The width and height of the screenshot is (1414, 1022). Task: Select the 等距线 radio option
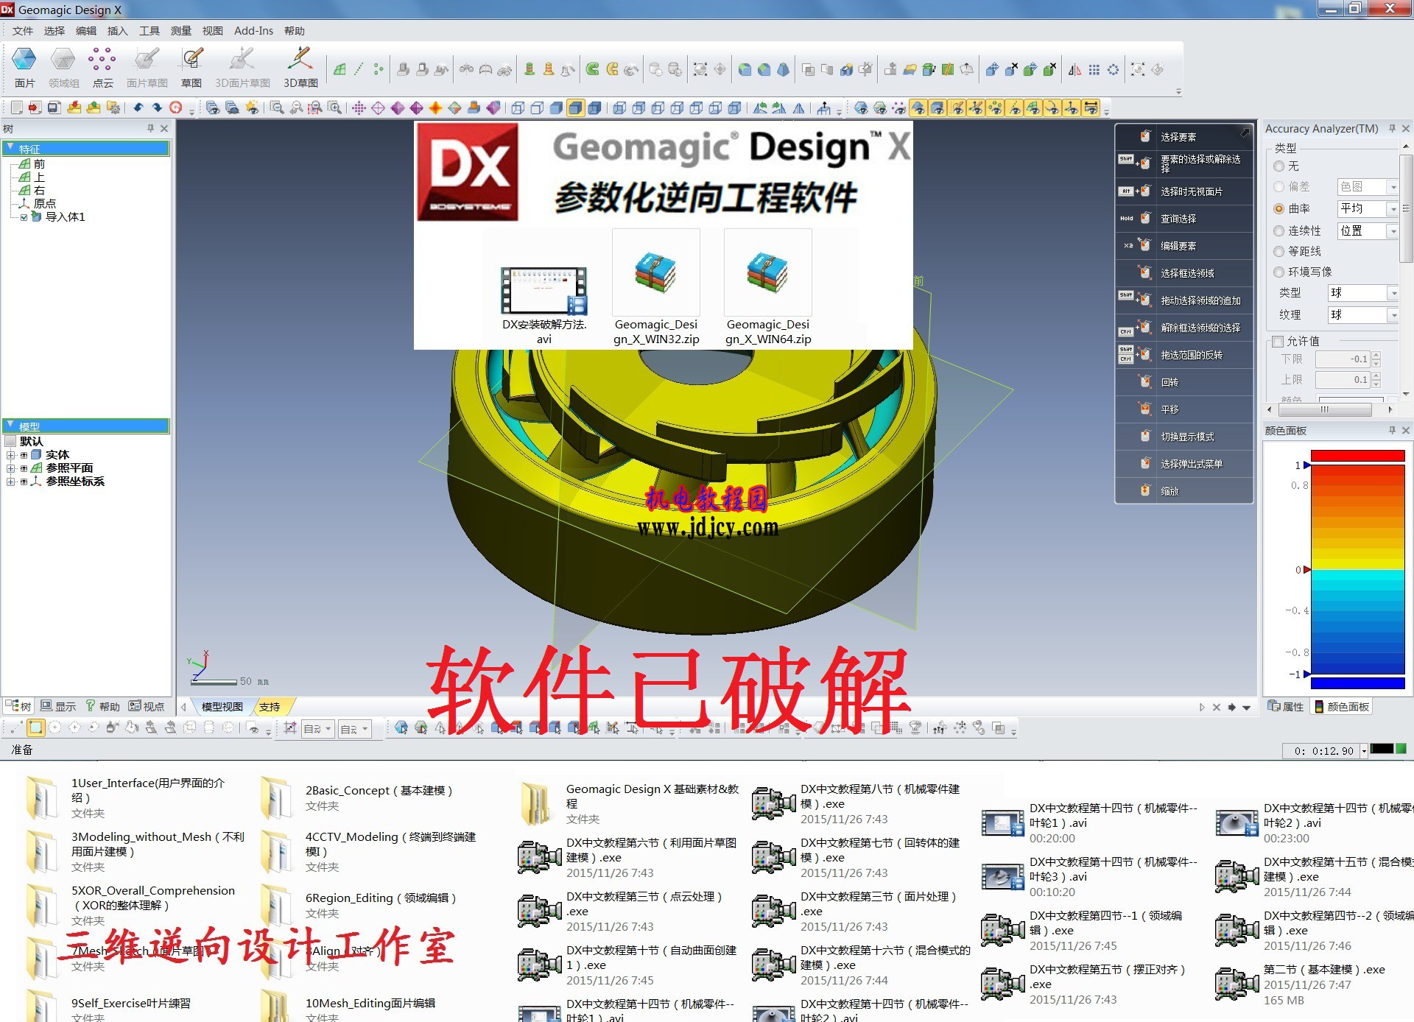[1278, 251]
